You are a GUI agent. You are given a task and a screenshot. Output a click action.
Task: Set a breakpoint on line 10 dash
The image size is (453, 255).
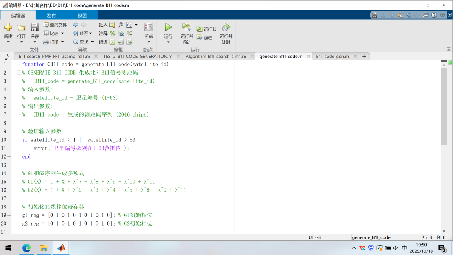9,140
